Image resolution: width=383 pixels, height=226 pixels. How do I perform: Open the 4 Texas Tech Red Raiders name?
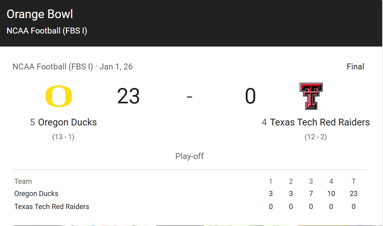pos(316,122)
